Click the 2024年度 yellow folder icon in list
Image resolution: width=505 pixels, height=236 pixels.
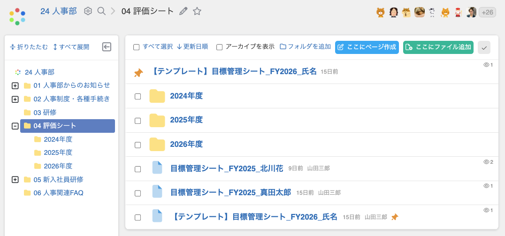pyautogui.click(x=157, y=96)
